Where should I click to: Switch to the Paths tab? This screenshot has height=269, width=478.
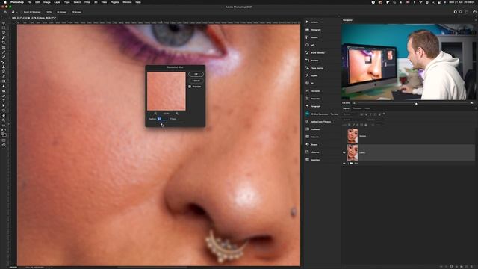pyautogui.click(x=367, y=108)
